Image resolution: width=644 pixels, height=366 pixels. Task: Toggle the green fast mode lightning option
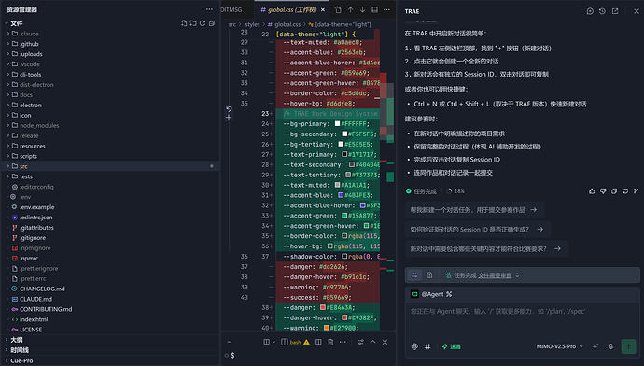(x=452, y=346)
